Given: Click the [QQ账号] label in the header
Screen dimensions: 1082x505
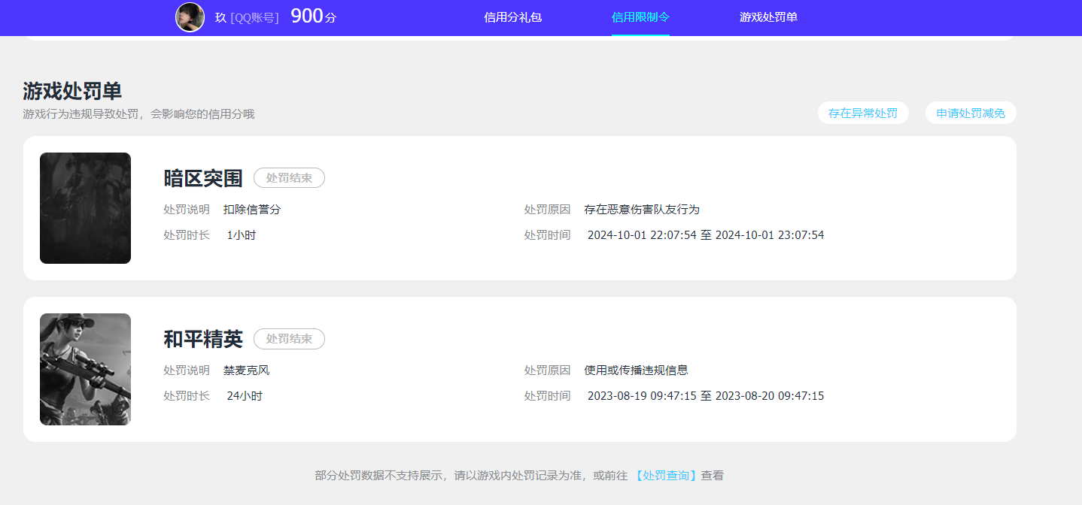Looking at the screenshot, I should [x=254, y=18].
